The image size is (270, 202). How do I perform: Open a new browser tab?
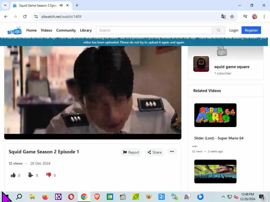77,5
